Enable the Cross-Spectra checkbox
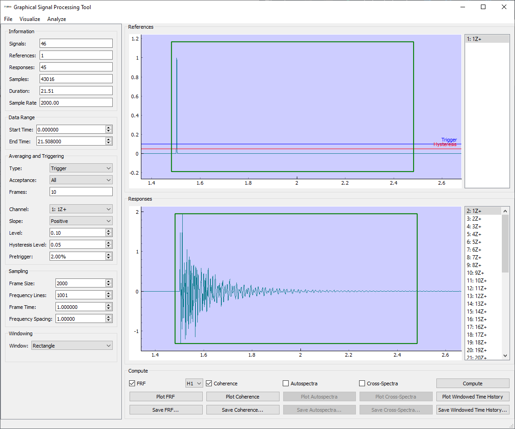 click(362, 384)
